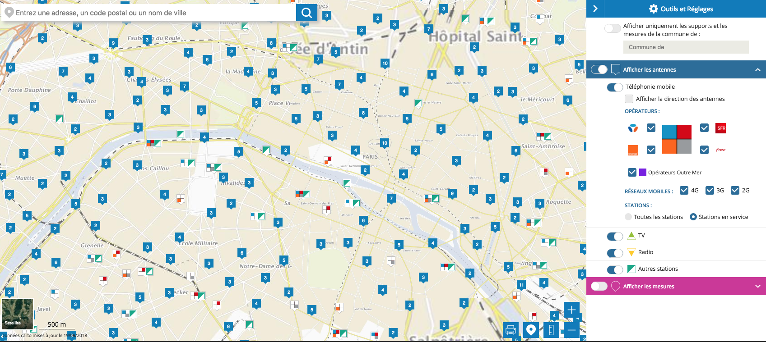Expand the Afficher les mesures section
This screenshot has width=766, height=342.
coord(757,287)
